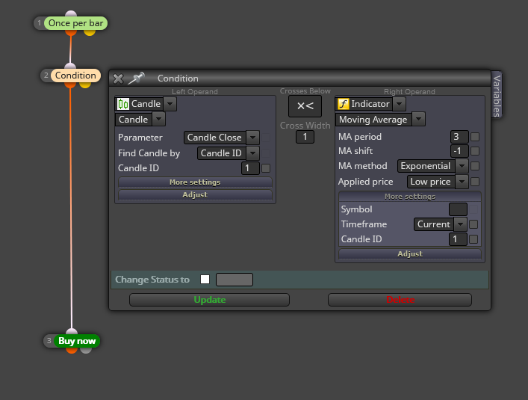Click the input connector atop Condition node
528x400 pixels.
[70, 66]
